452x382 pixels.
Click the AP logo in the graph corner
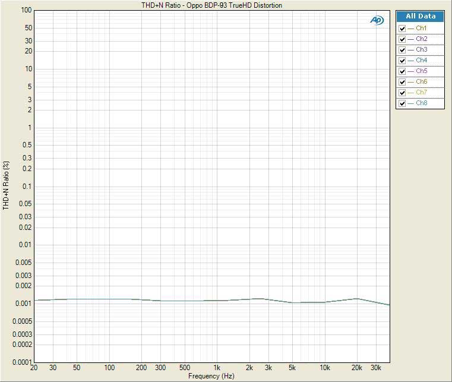[377, 20]
